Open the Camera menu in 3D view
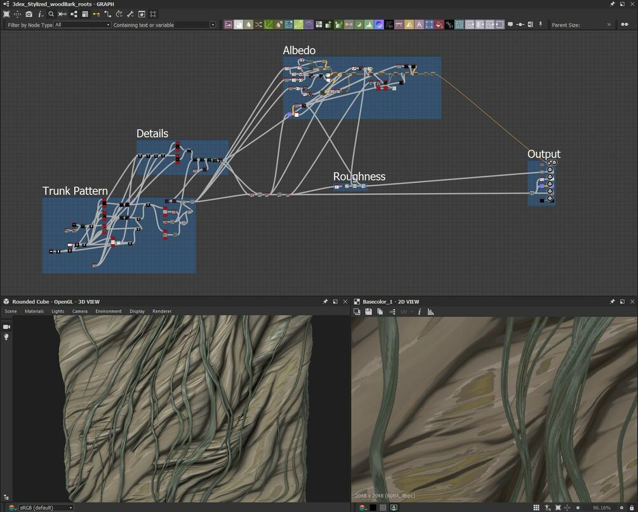 pyautogui.click(x=80, y=311)
